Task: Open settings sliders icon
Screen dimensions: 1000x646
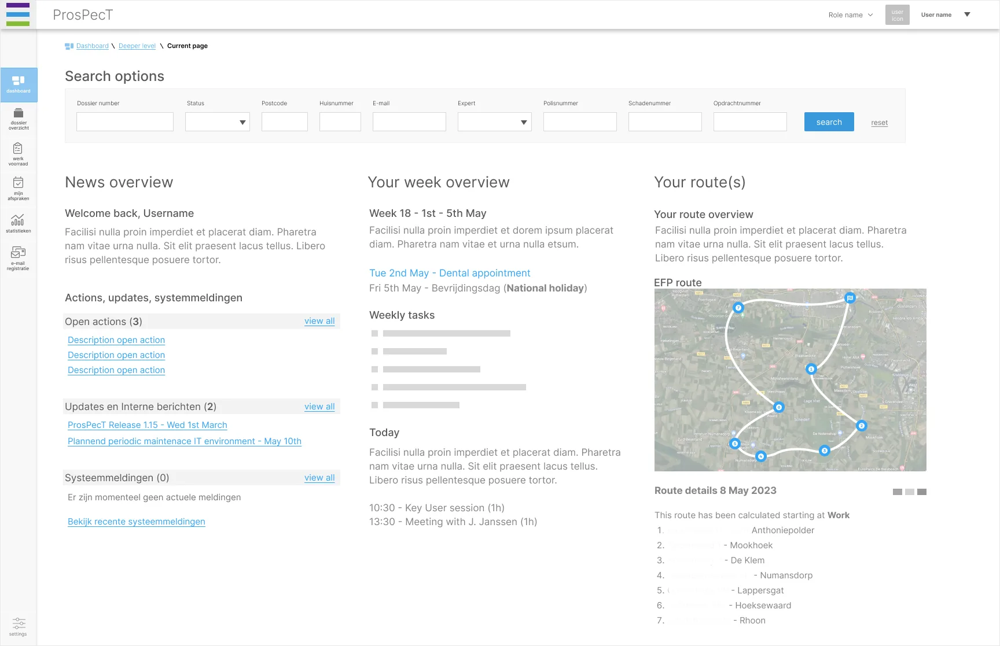Action: coord(19,626)
